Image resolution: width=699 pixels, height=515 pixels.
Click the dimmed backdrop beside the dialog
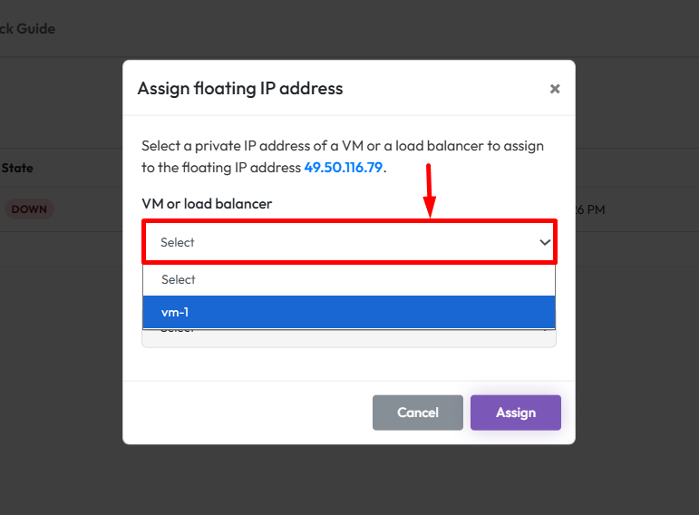tap(635, 363)
